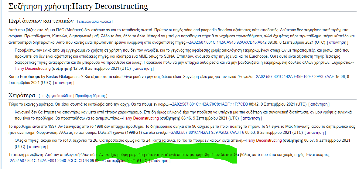Click bold 'συζήτηση' in the 08:57 signature

point(292,140)
